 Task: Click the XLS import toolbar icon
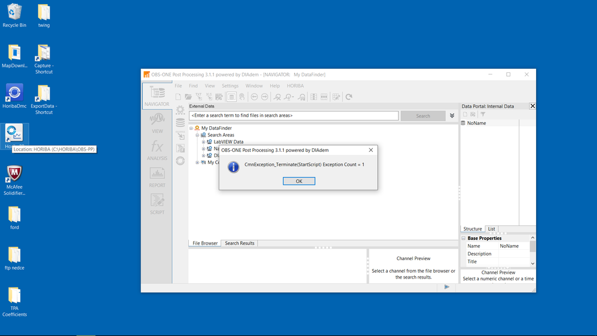click(x=209, y=97)
